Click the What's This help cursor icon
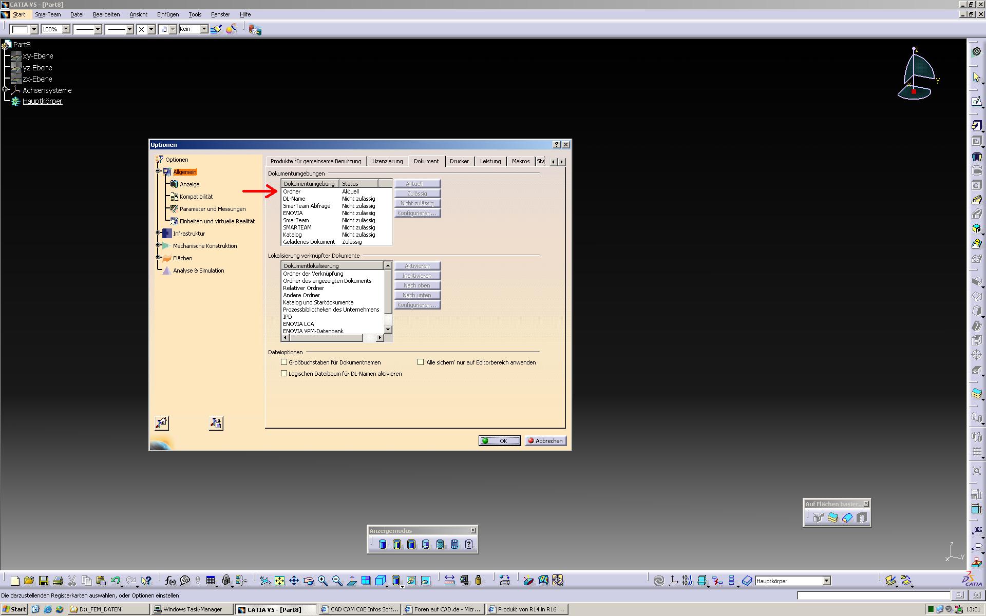Image resolution: width=986 pixels, height=616 pixels. pos(146,581)
